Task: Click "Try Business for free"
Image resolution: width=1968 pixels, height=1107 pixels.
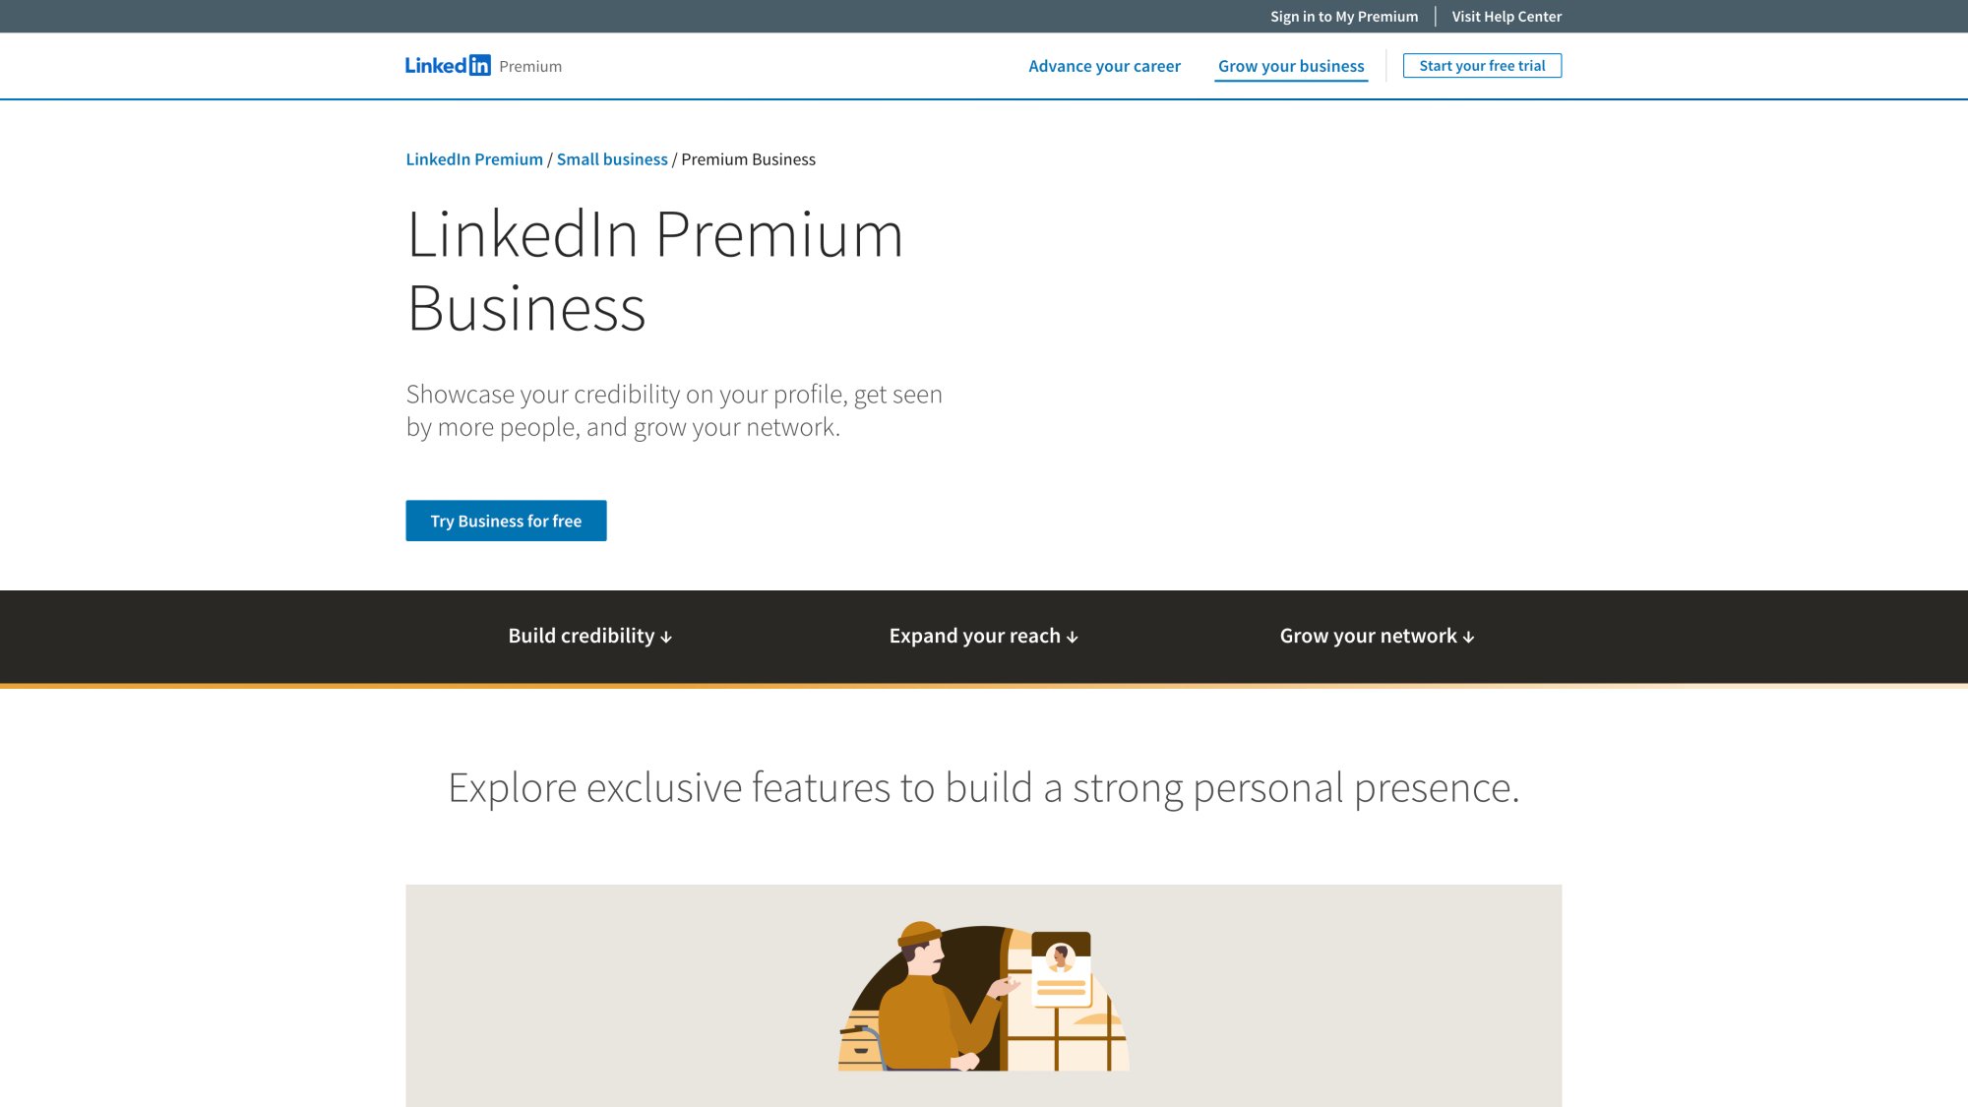Action: [506, 521]
